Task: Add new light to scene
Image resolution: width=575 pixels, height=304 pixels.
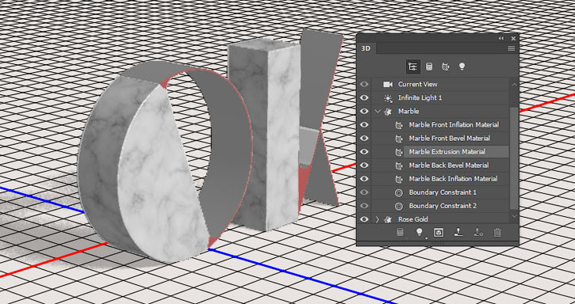Action: [420, 232]
